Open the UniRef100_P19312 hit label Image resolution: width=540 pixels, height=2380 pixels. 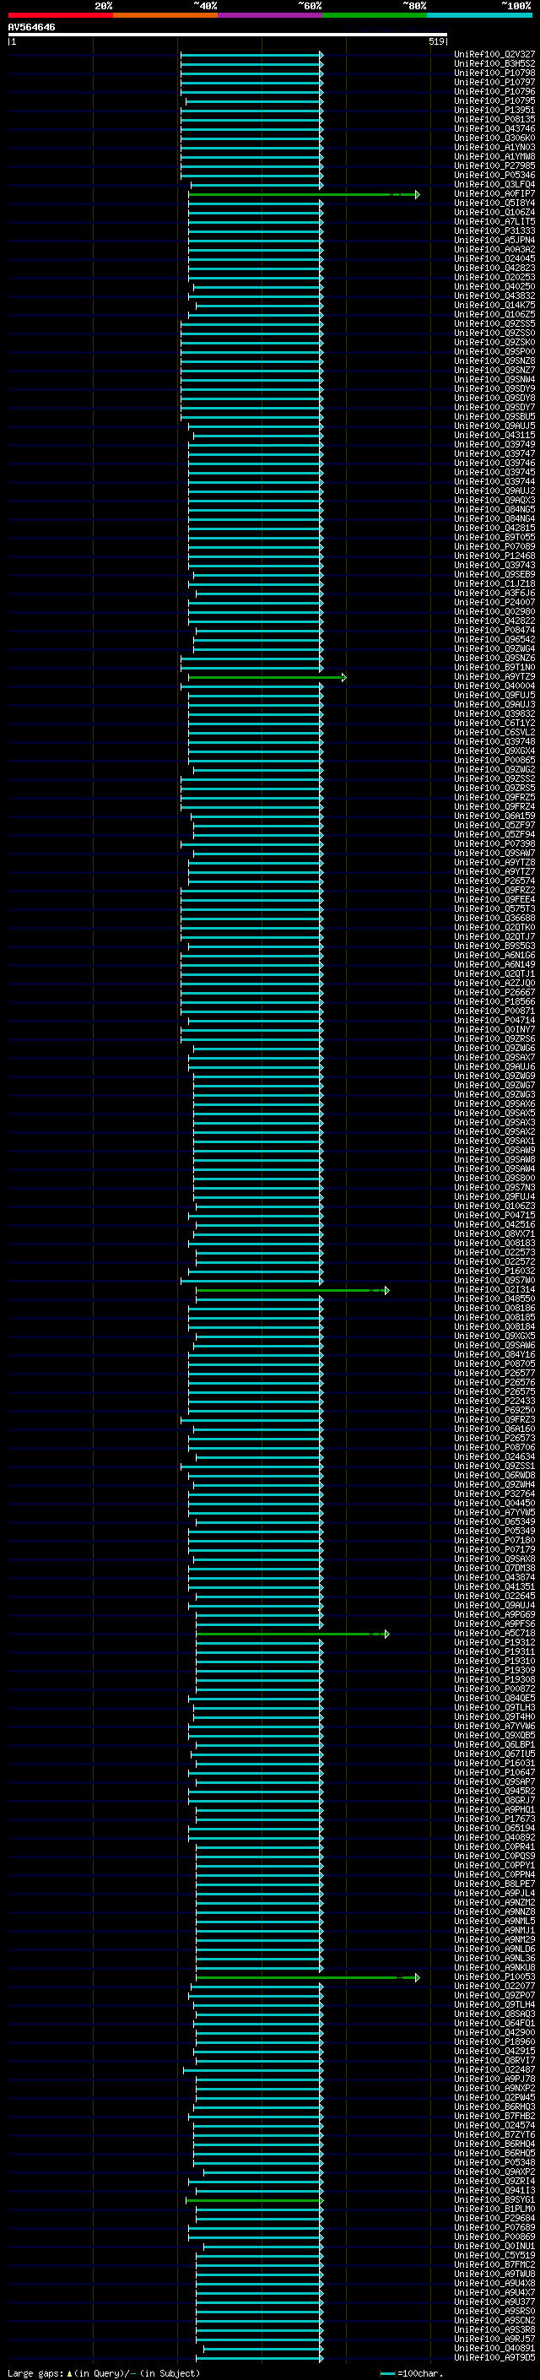[x=494, y=1643]
